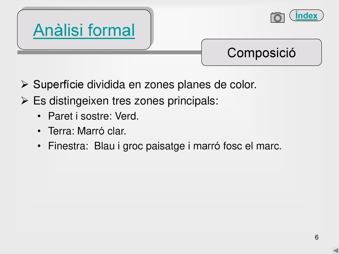The width and height of the screenshot is (339, 254).
Task: Select the 'Composició' section box
Action: click(262, 52)
